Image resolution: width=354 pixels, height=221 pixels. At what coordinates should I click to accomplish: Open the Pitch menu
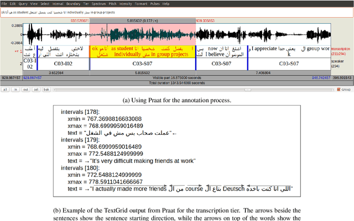tap(113, 3)
